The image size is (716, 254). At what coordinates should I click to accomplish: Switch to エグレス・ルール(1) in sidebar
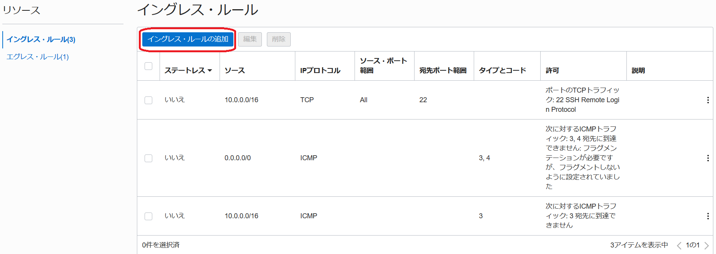point(38,57)
